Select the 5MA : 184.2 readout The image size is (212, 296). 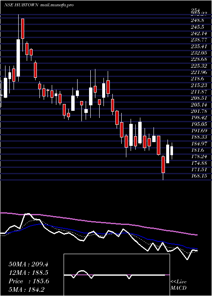pyautogui.click(x=26, y=289)
